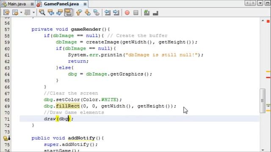The height and width of the screenshot is (152, 271).
Task: Jump to the red error mark in stripe
Action: tap(268, 78)
